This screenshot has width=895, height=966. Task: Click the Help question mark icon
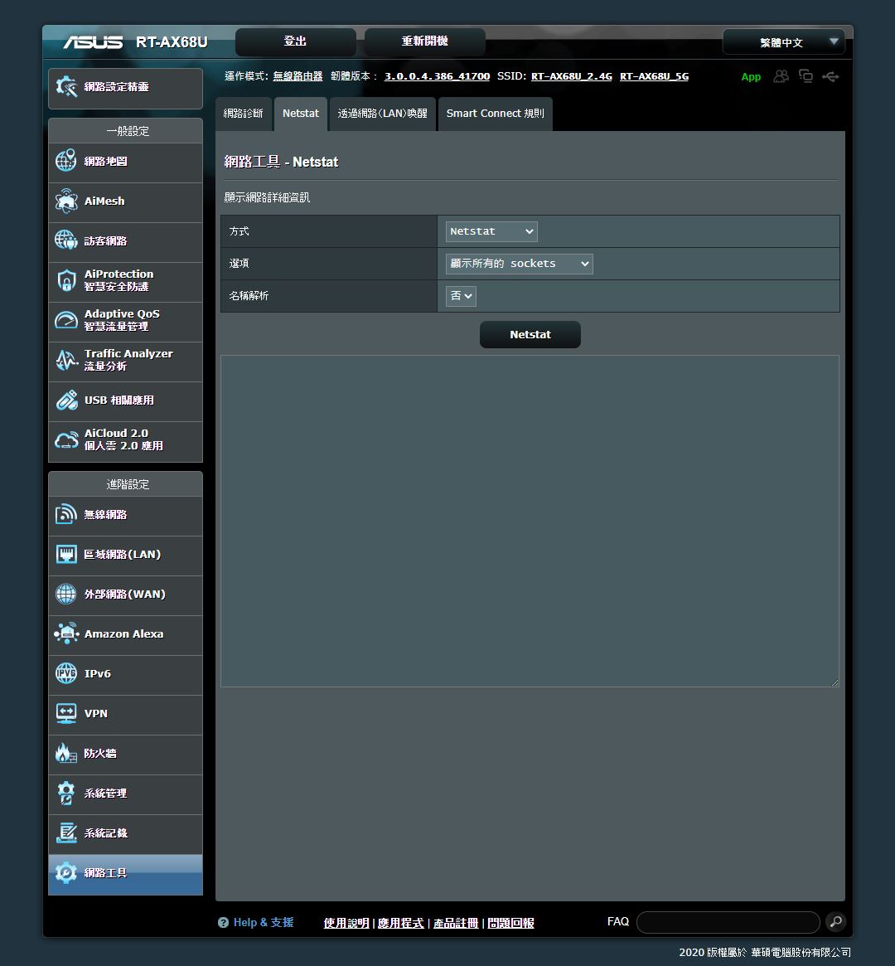pos(223,922)
